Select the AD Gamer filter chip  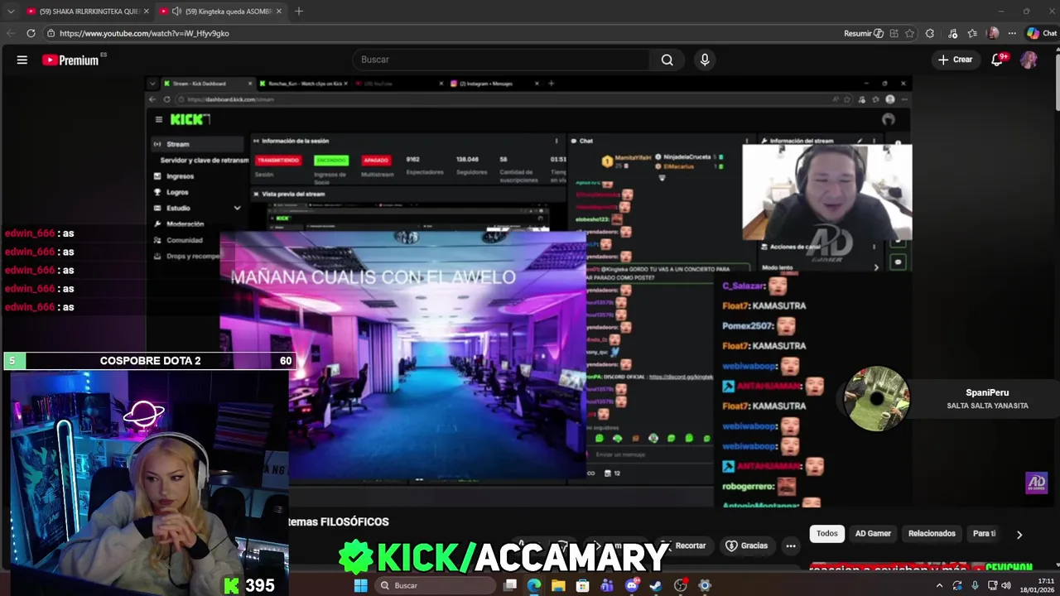tap(873, 533)
